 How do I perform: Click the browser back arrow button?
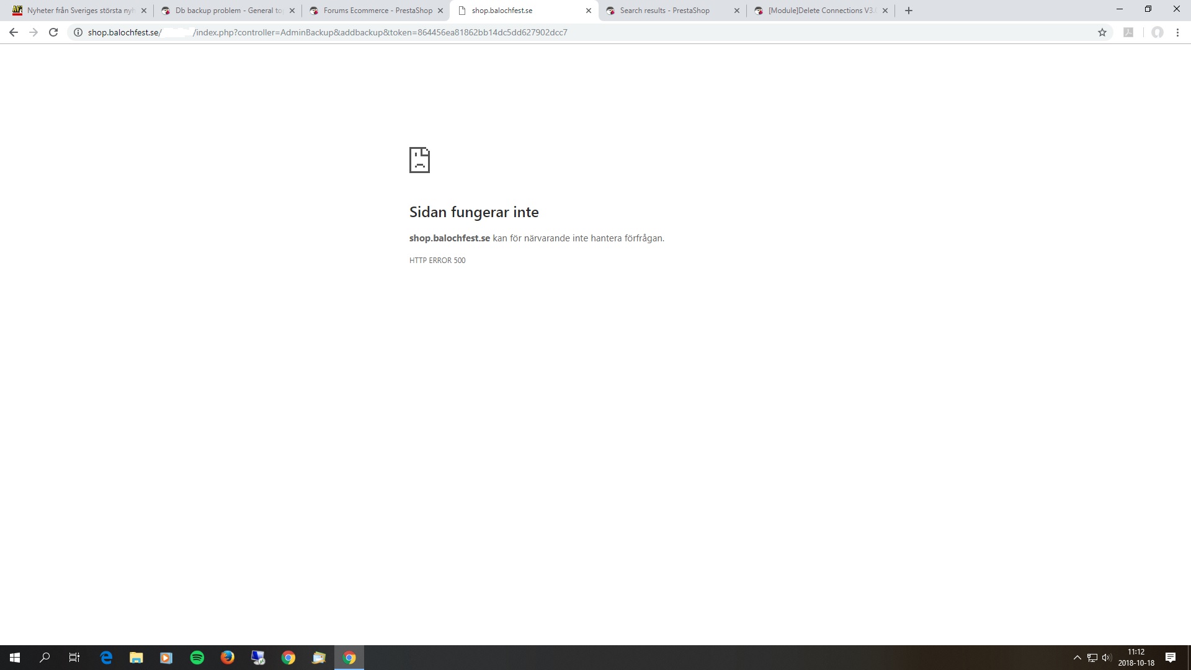[14, 32]
